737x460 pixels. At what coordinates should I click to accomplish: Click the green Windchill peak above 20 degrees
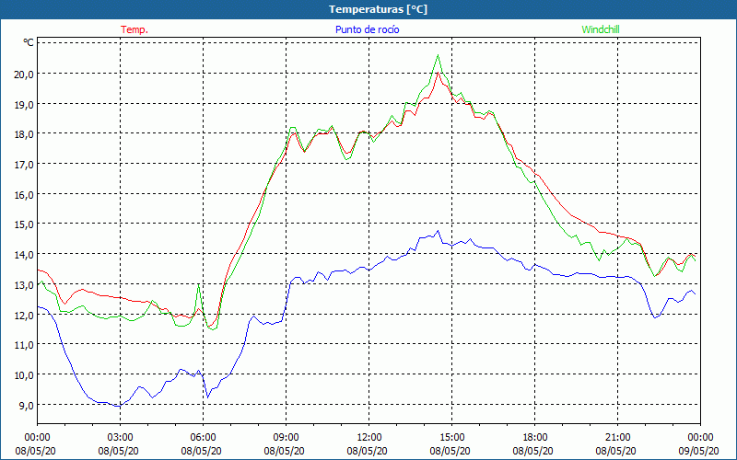[x=439, y=55]
